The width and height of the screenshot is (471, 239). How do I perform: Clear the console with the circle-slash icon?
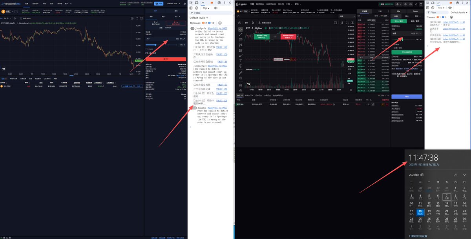197,8
